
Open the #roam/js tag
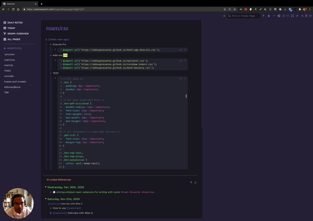135,192
